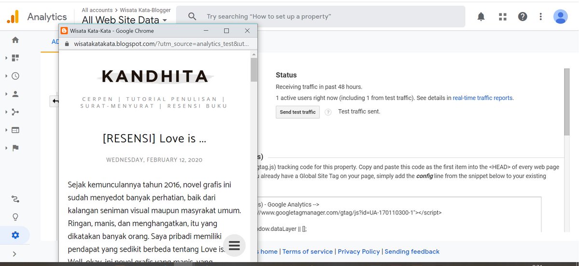579x266 pixels.
Task: Close the Wisata Kata-Kata popup window
Action: coord(247,30)
